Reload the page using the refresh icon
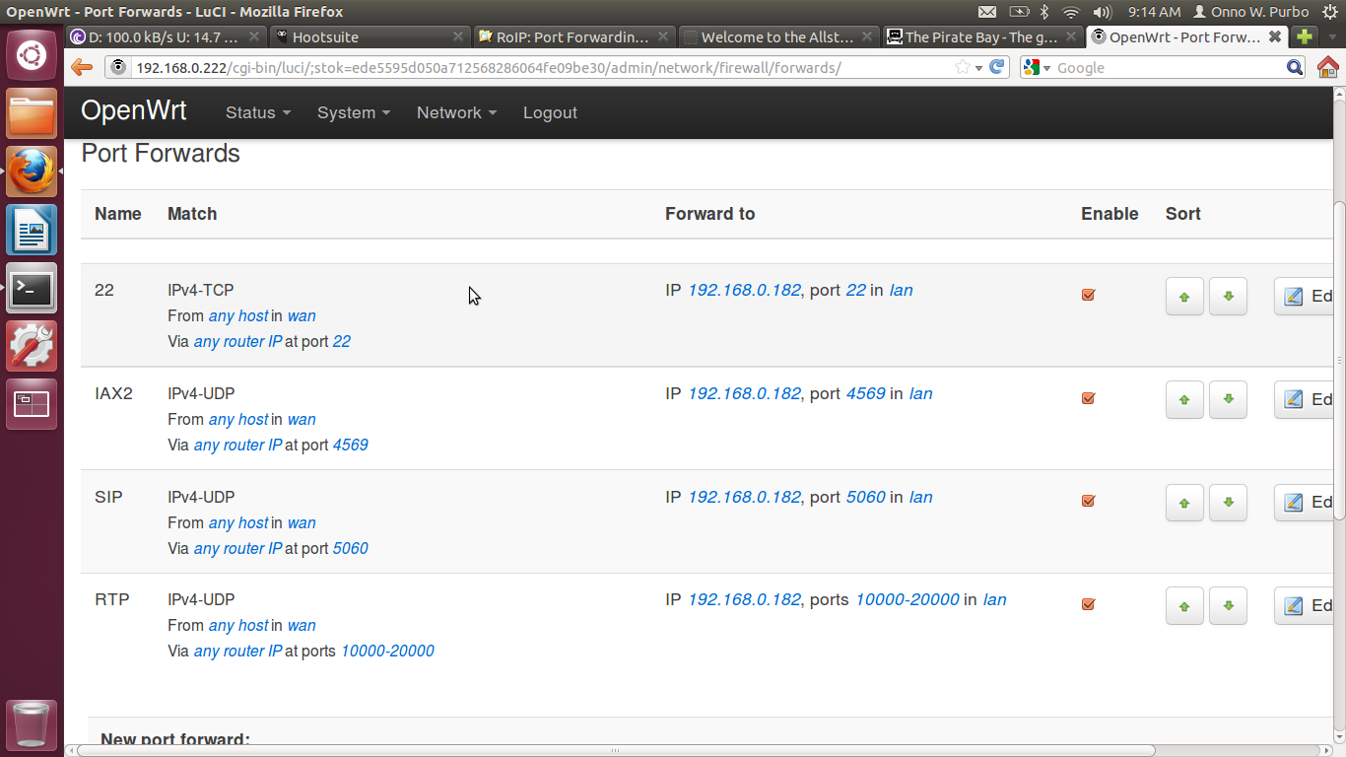 click(x=997, y=67)
